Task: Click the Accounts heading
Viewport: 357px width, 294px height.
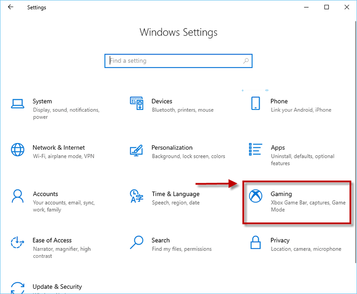Action: 46,194
